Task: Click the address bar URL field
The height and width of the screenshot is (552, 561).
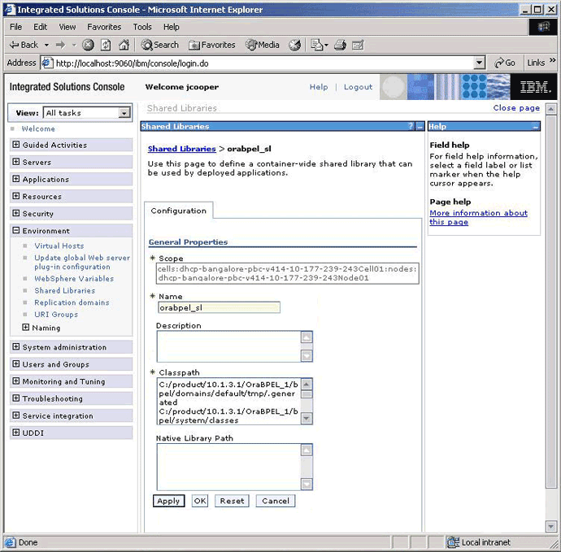Action: point(263,63)
